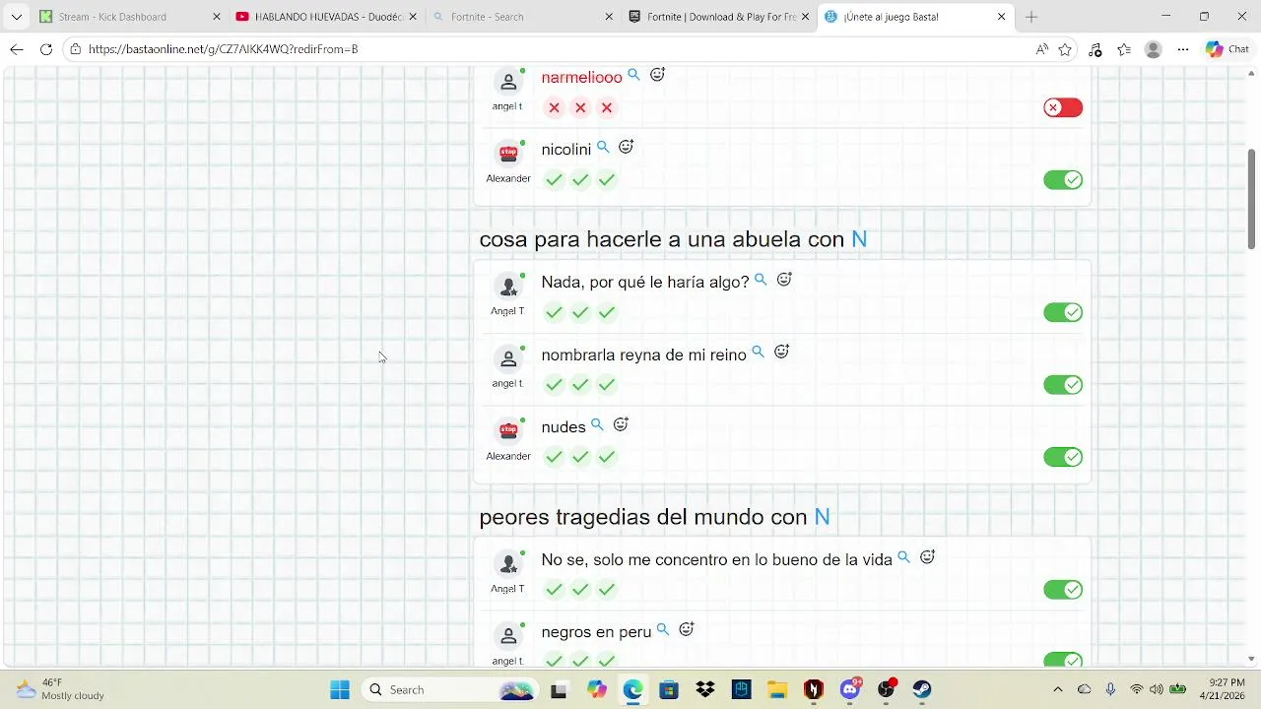Switch to Fortnite Download & Play tab

(718, 17)
